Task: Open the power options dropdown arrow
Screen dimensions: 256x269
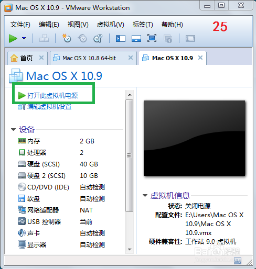Action: click(x=24, y=38)
